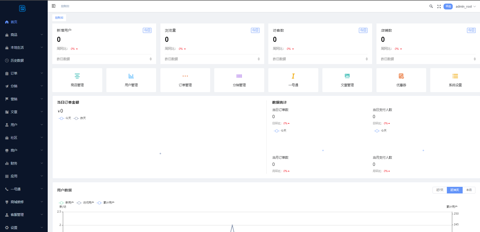Image resolution: width=480 pixels, height=232 pixels.
Task: Click the phone icon beside 一号通 in sidebar
Action: (7, 189)
